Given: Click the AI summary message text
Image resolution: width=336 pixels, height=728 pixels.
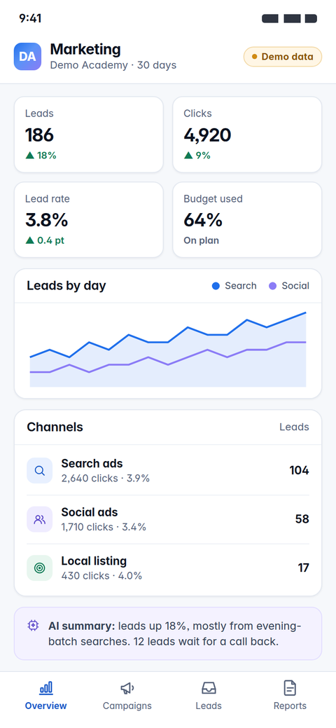Looking at the screenshot, I should pyautogui.click(x=174, y=633).
